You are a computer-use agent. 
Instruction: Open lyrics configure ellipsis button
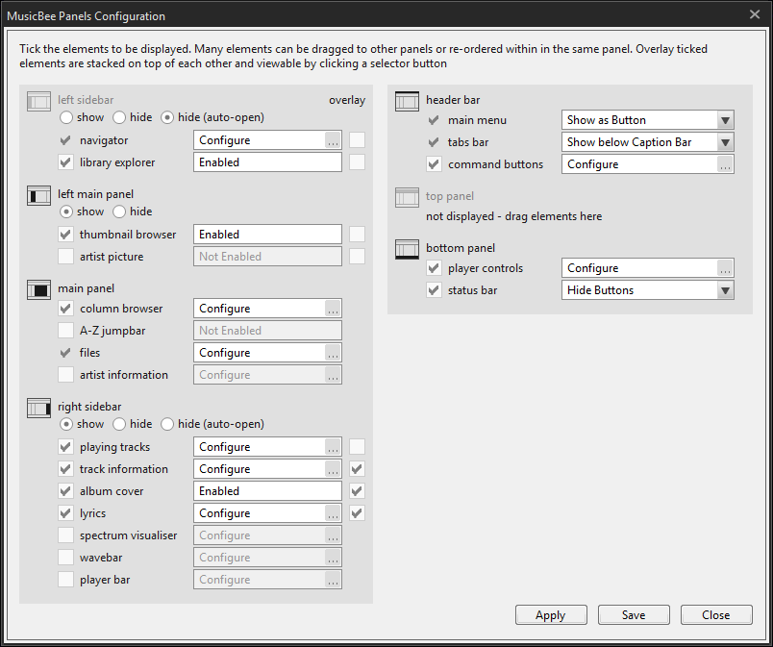pos(334,513)
